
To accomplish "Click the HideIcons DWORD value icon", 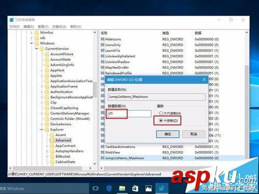I will point(103,39).
